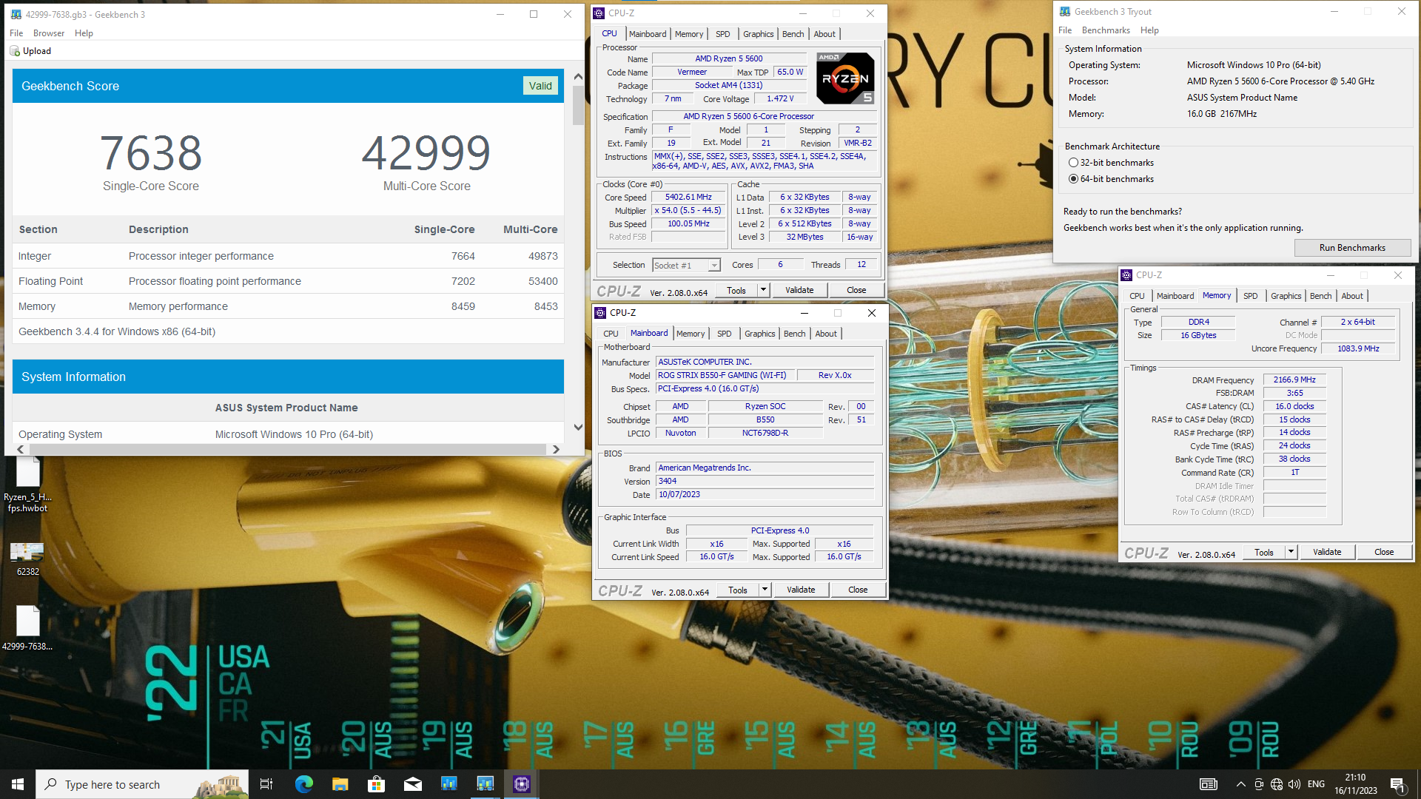Click the AMD Ryzen 5 logo in CPU-Z

(x=845, y=78)
